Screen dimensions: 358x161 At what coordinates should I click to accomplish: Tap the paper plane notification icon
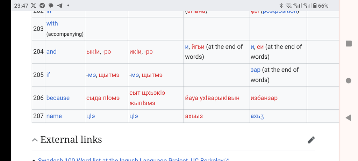pos(59,6)
